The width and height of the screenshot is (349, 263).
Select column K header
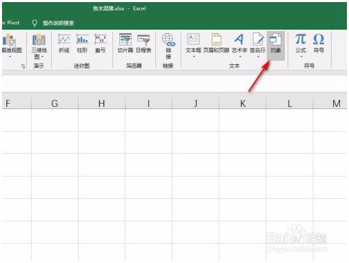[x=243, y=103]
